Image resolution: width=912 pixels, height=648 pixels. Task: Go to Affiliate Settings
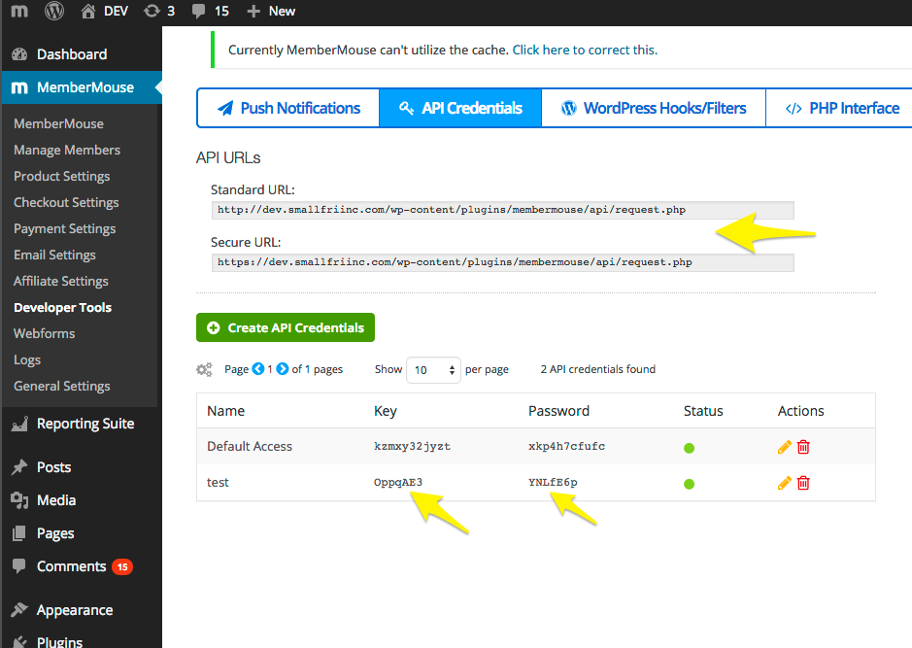coord(61,281)
